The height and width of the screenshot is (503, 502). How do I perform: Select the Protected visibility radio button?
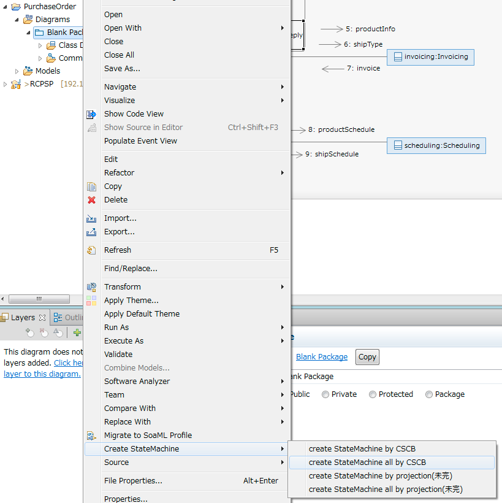pyautogui.click(x=373, y=394)
